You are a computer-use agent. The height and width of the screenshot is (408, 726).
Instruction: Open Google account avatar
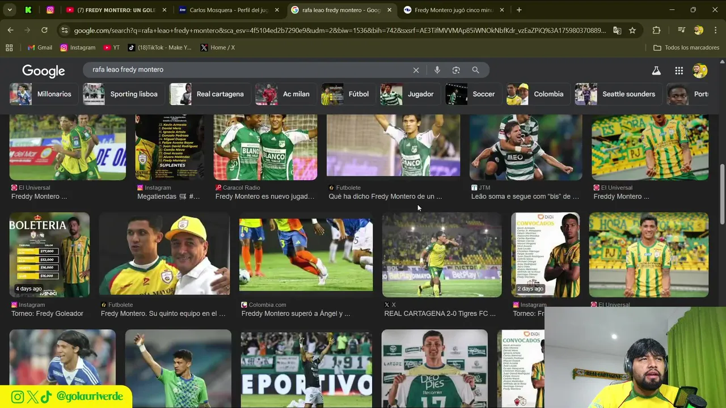pos(700,71)
